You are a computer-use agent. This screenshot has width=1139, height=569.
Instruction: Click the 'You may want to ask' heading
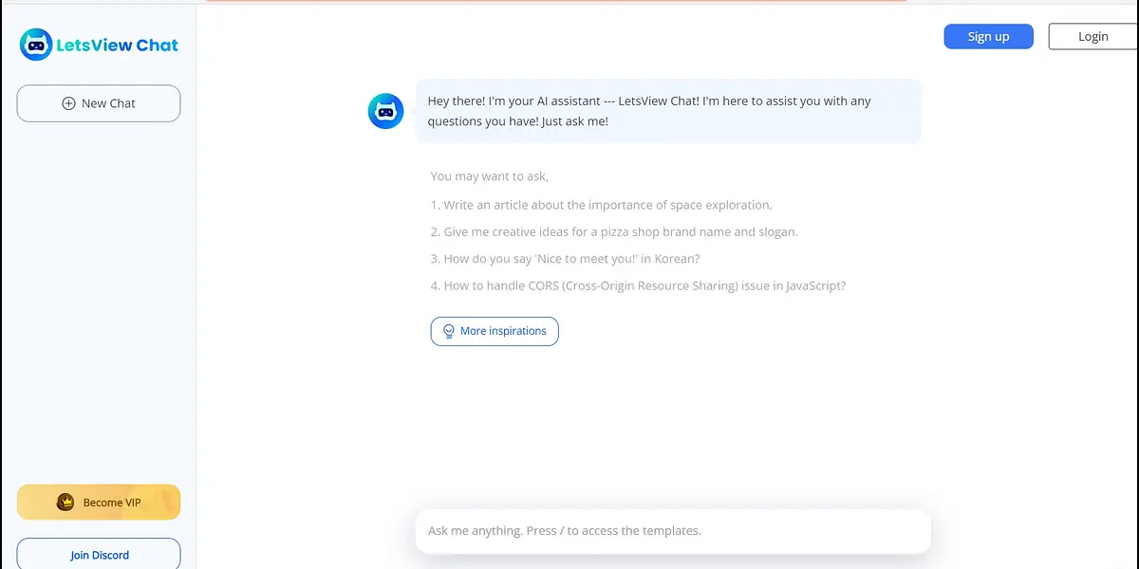(x=489, y=176)
